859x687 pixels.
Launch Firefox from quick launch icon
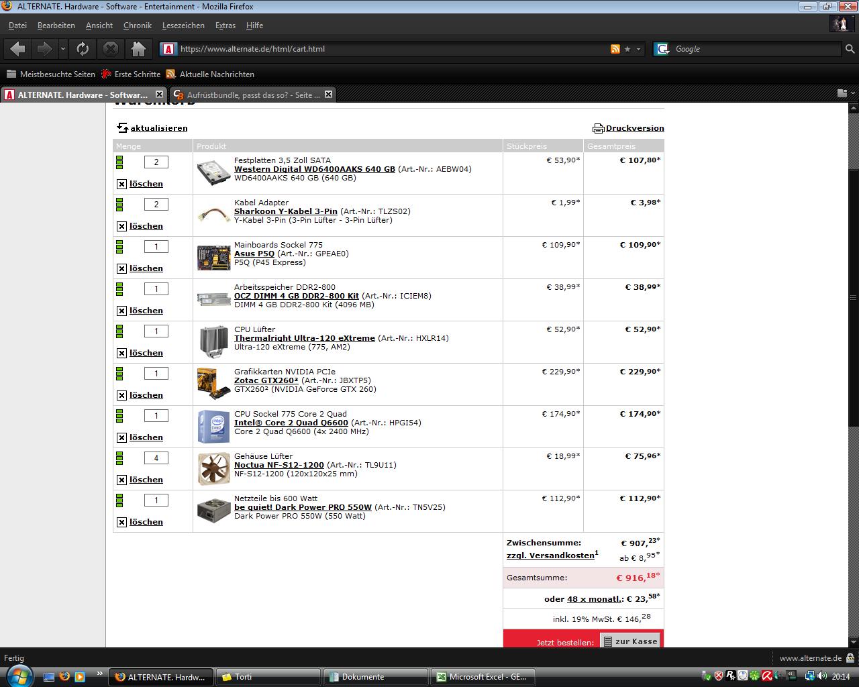tap(64, 676)
